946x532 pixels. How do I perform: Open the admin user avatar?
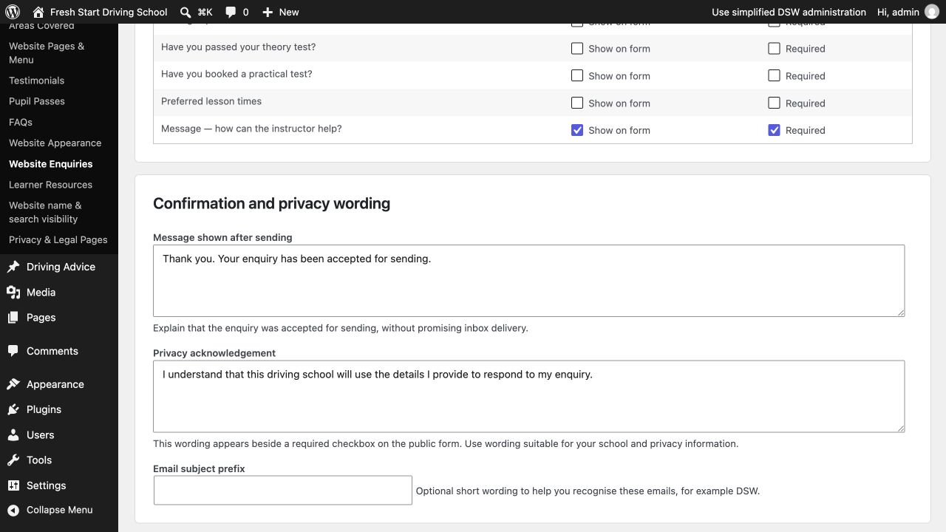[931, 12]
